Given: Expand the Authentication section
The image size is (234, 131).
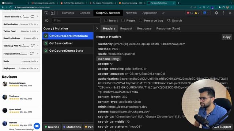Looking at the screenshot, I should [21, 24].
